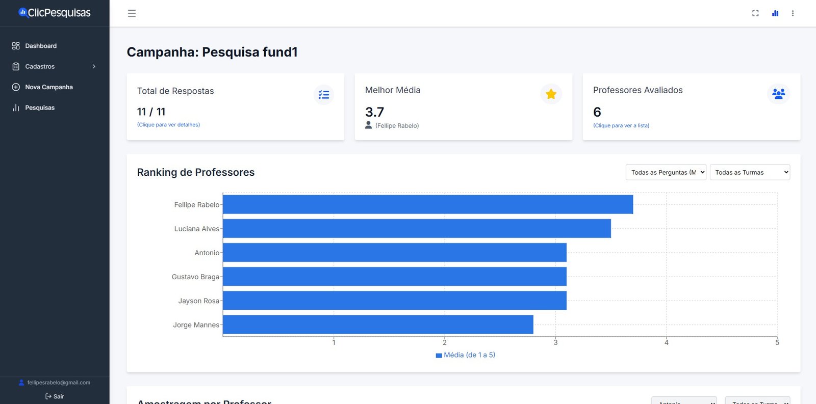The width and height of the screenshot is (816, 404).
Task: Click the checklist icon in Total de Respostas
Action: tap(324, 95)
